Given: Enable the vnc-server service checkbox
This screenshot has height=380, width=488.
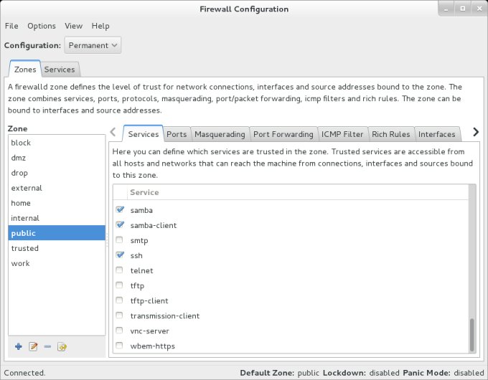Looking at the screenshot, I should (120, 331).
